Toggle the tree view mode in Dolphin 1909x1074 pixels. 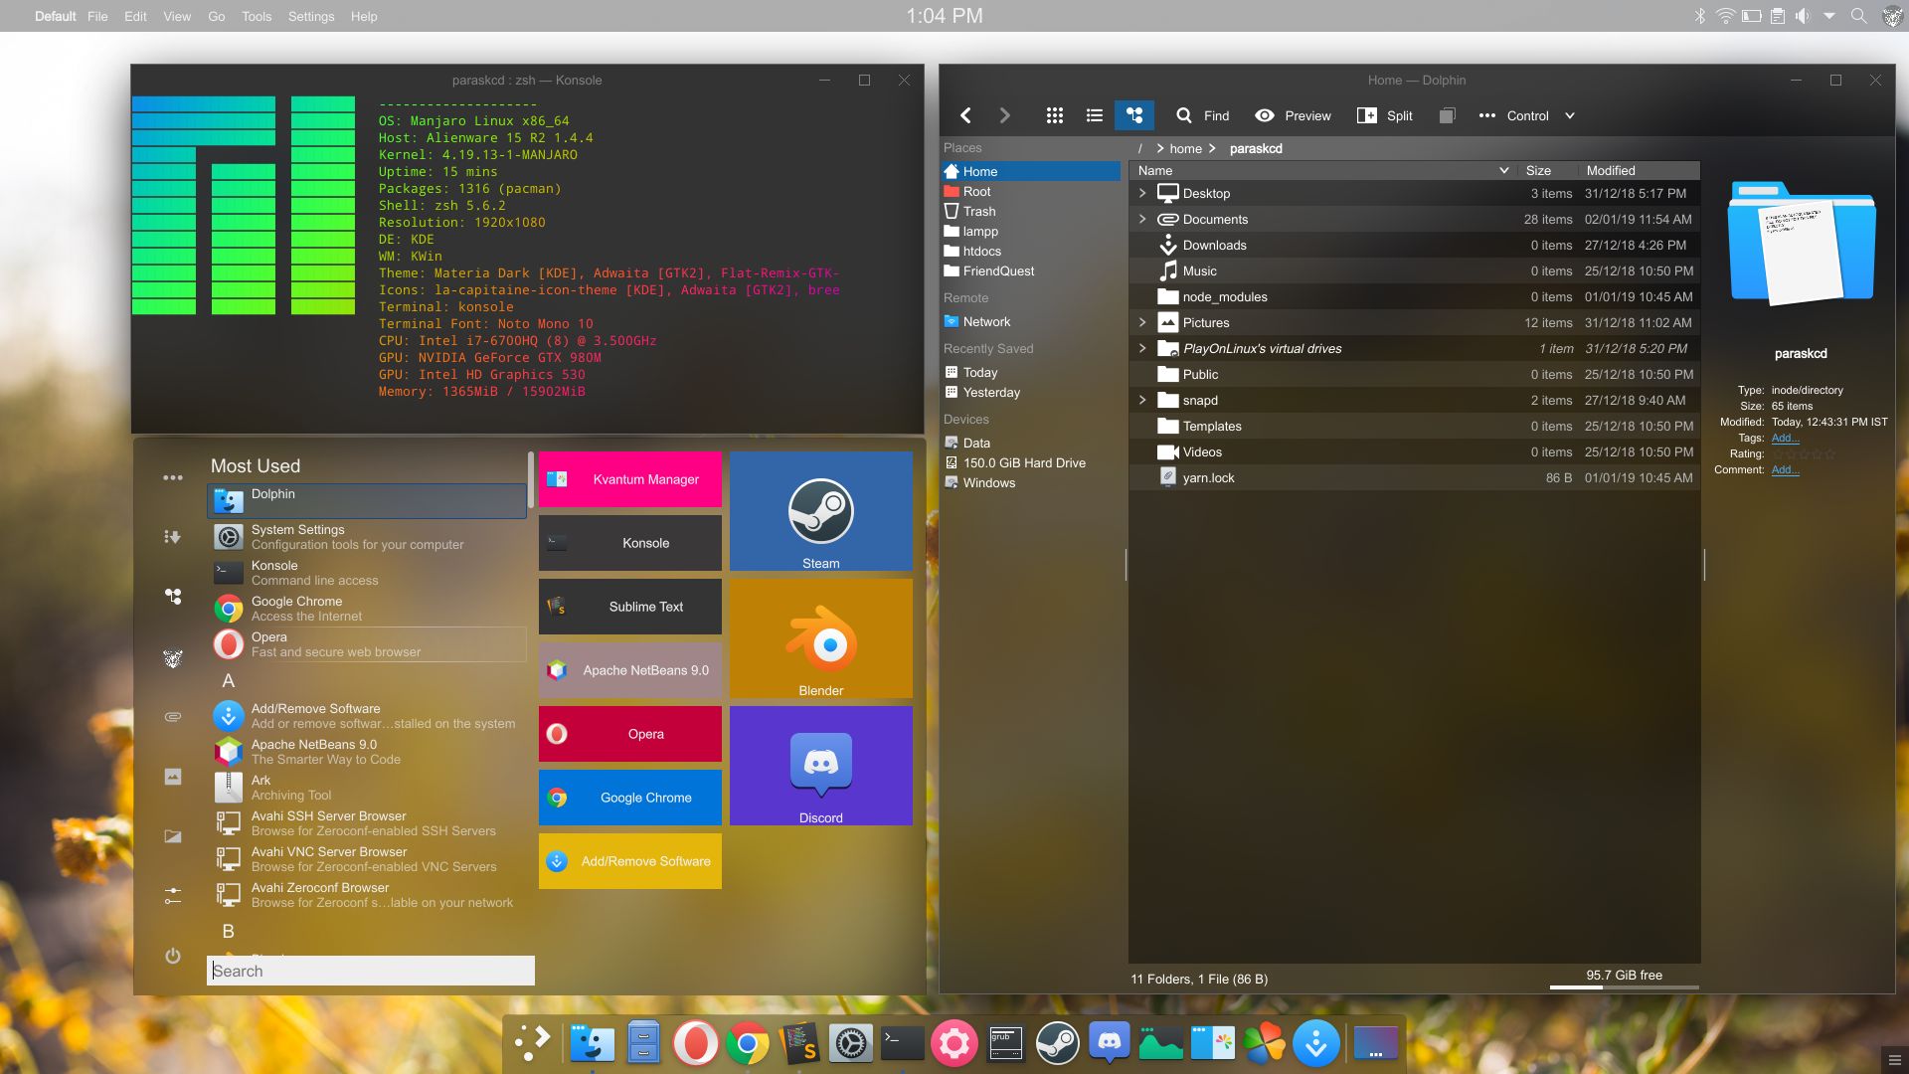pyautogui.click(x=1134, y=115)
